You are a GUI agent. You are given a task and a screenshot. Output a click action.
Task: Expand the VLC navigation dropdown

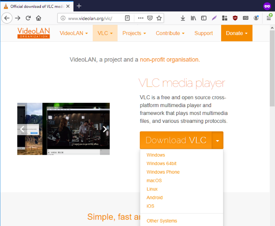point(105,33)
